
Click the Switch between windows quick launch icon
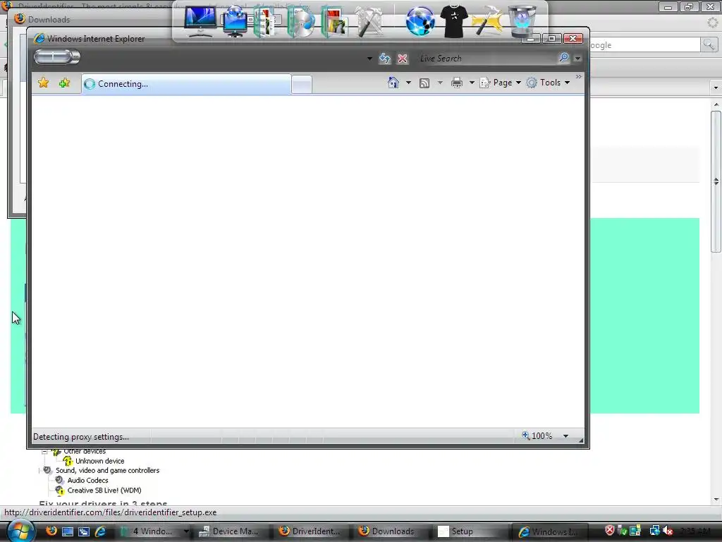(84, 531)
